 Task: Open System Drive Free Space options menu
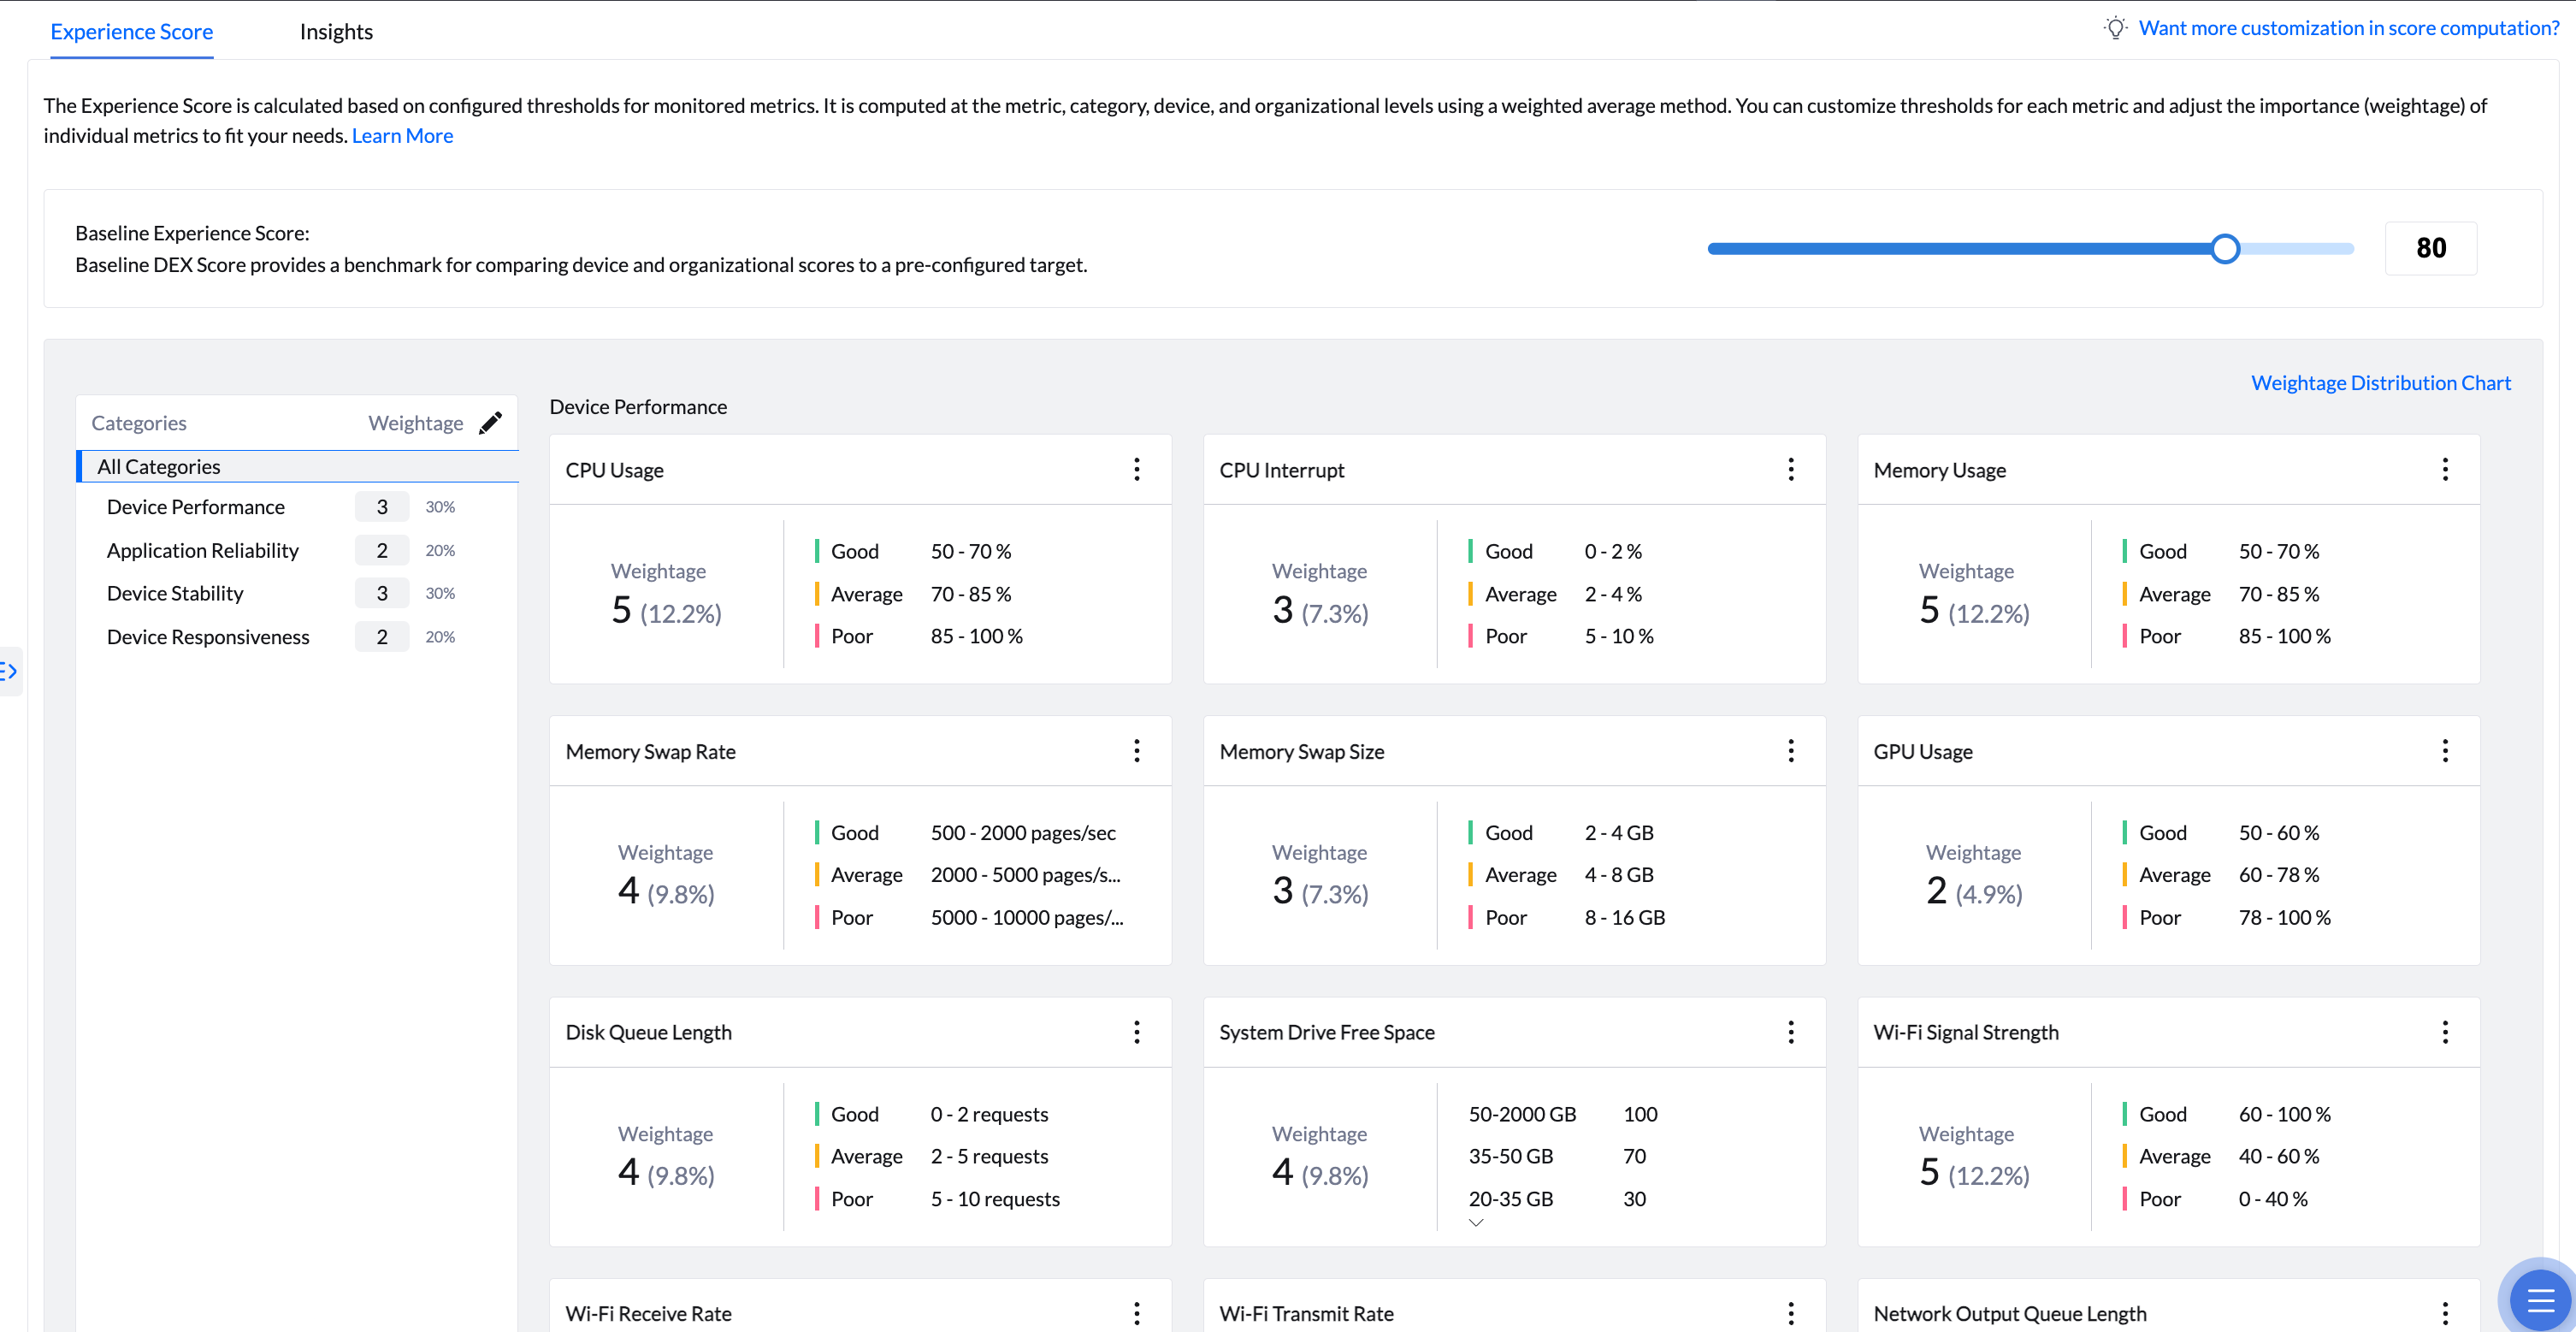[x=1790, y=1032]
